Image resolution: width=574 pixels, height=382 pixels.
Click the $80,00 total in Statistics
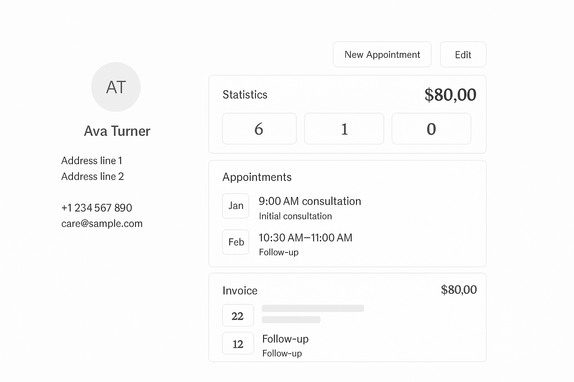(450, 94)
